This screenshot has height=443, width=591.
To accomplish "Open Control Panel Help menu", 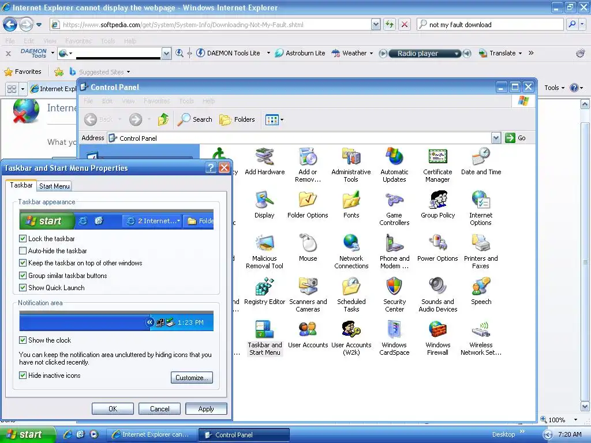I will (x=208, y=101).
